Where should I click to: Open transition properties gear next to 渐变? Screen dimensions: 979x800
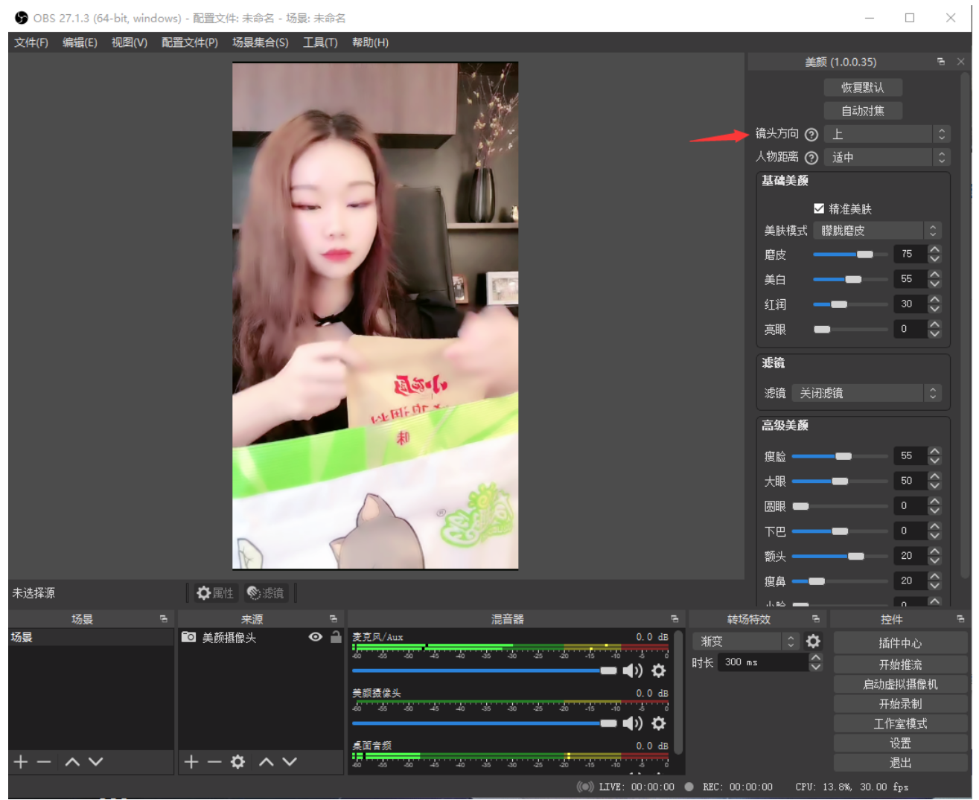point(813,641)
